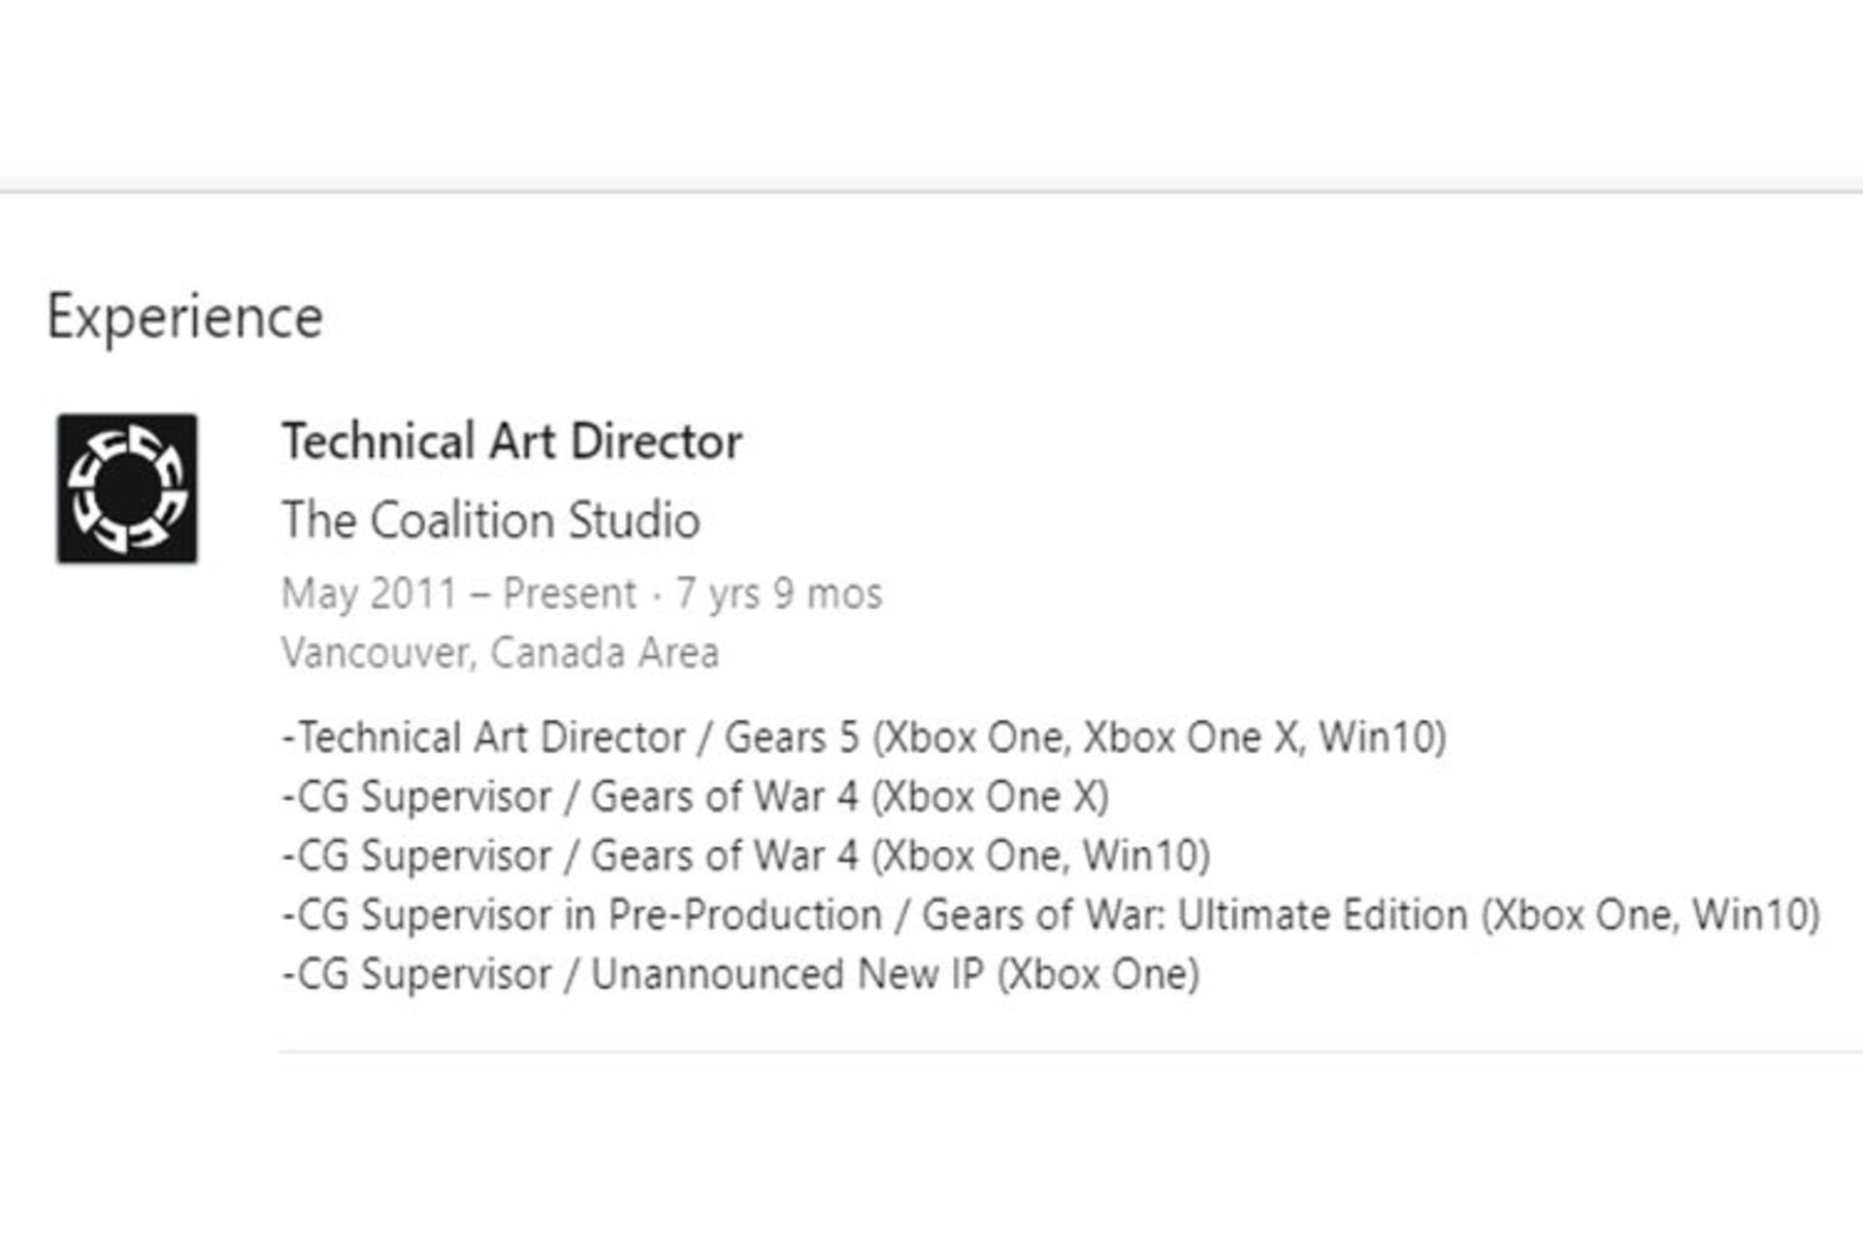This screenshot has height=1242, width=1863.
Task: Click the Gears 5 text in description
Action: [x=792, y=737]
